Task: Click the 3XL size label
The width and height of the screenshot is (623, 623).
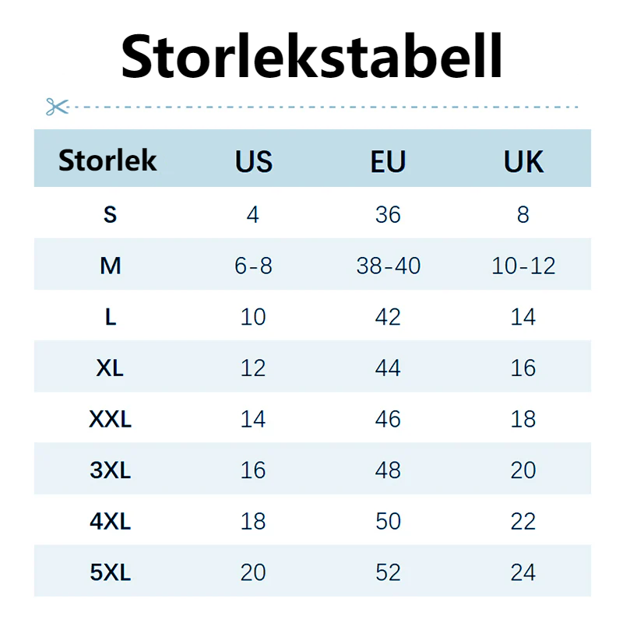Action: [x=110, y=470]
